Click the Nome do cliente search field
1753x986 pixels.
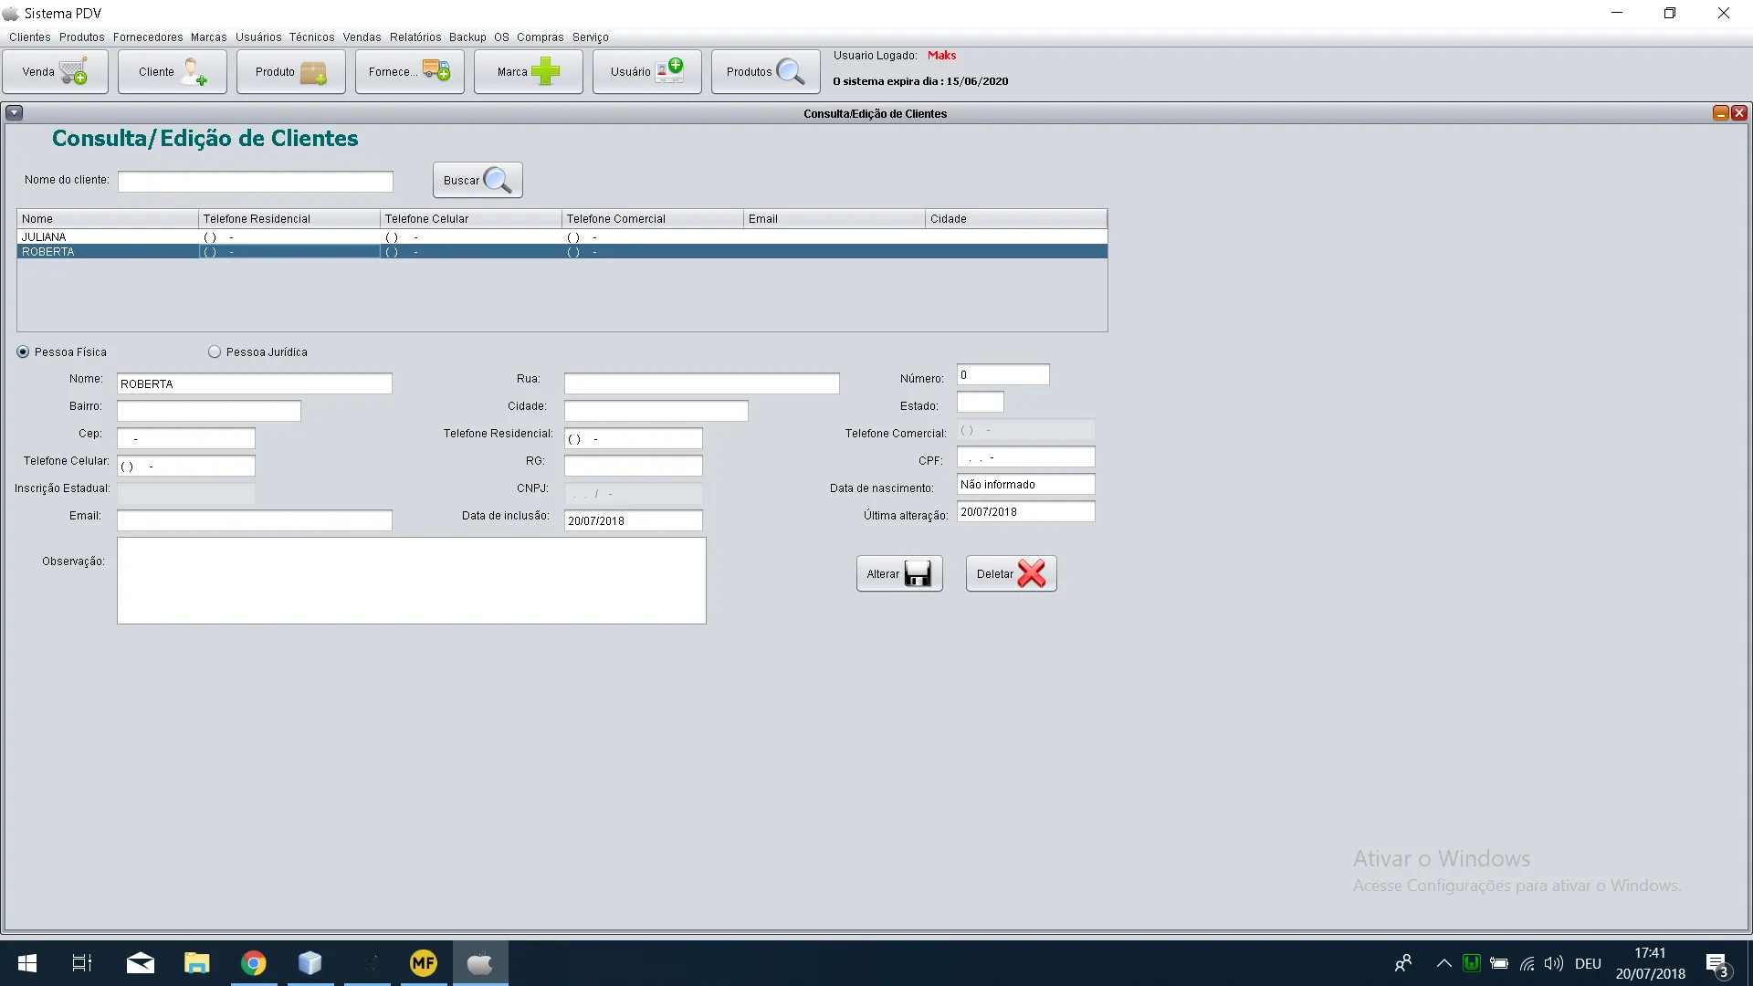[256, 182]
